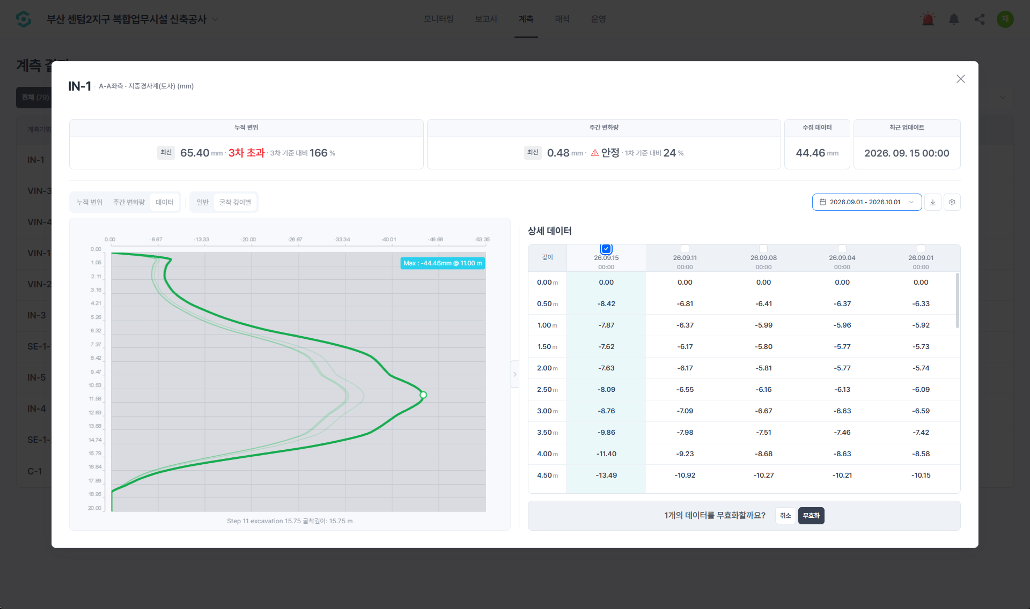Open the notifications bell icon
This screenshot has width=1030, height=609.
pyautogui.click(x=953, y=19)
